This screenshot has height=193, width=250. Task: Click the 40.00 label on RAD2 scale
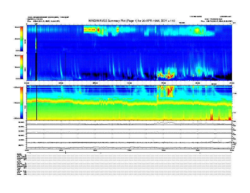click(x=17, y=27)
